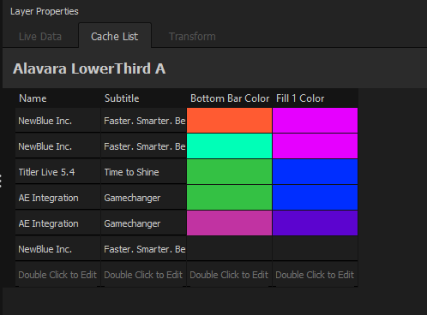Click the Time to Shine subtitle cell

(144, 171)
